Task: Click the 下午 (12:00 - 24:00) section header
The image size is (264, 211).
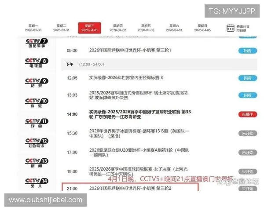Action: pos(159,65)
